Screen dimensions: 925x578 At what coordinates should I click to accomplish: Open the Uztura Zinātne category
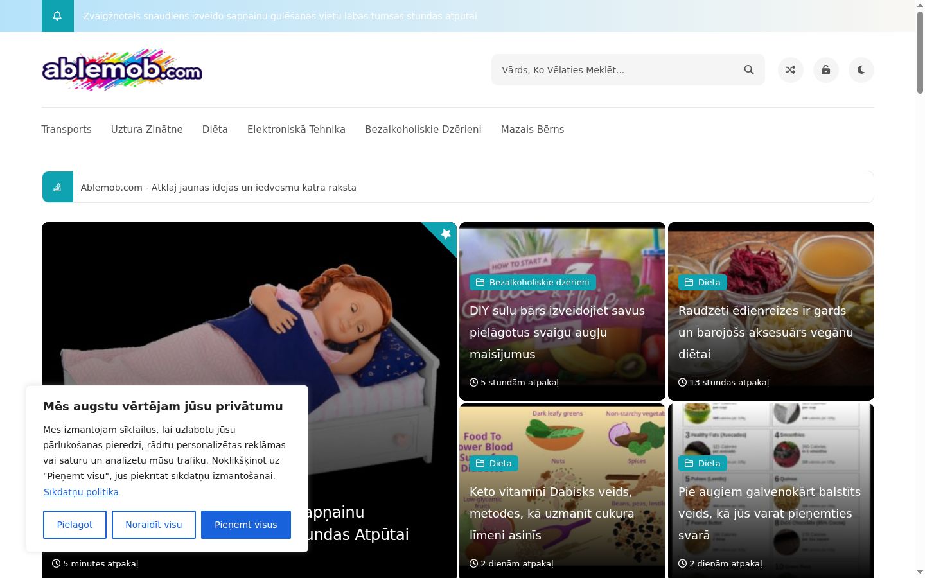click(x=147, y=130)
